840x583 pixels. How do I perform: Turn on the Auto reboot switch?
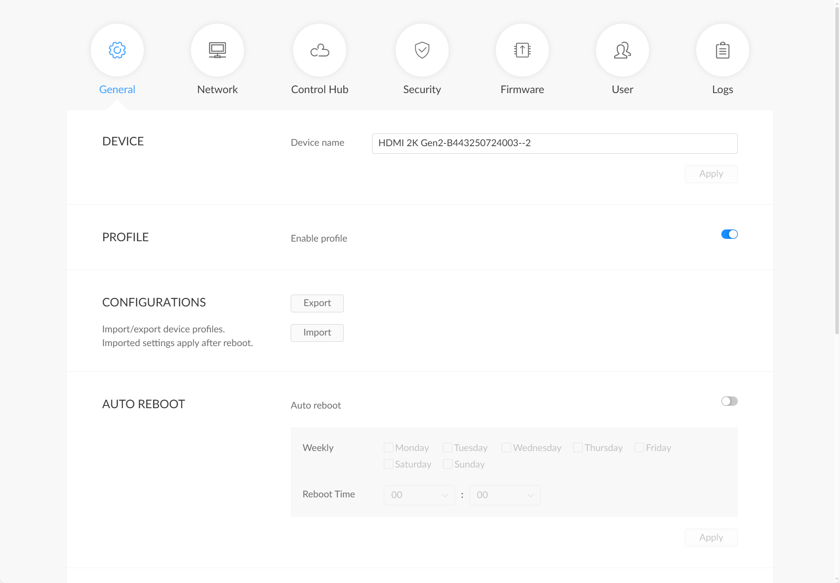click(729, 401)
